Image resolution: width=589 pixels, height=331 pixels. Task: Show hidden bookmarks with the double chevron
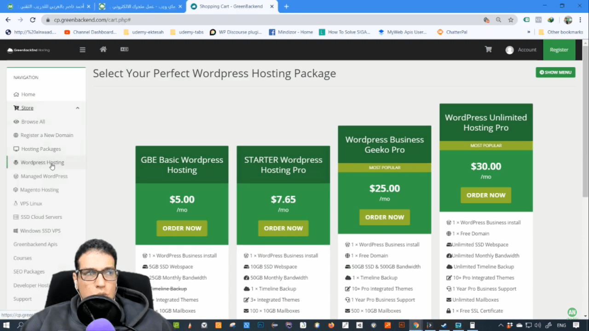click(x=529, y=32)
